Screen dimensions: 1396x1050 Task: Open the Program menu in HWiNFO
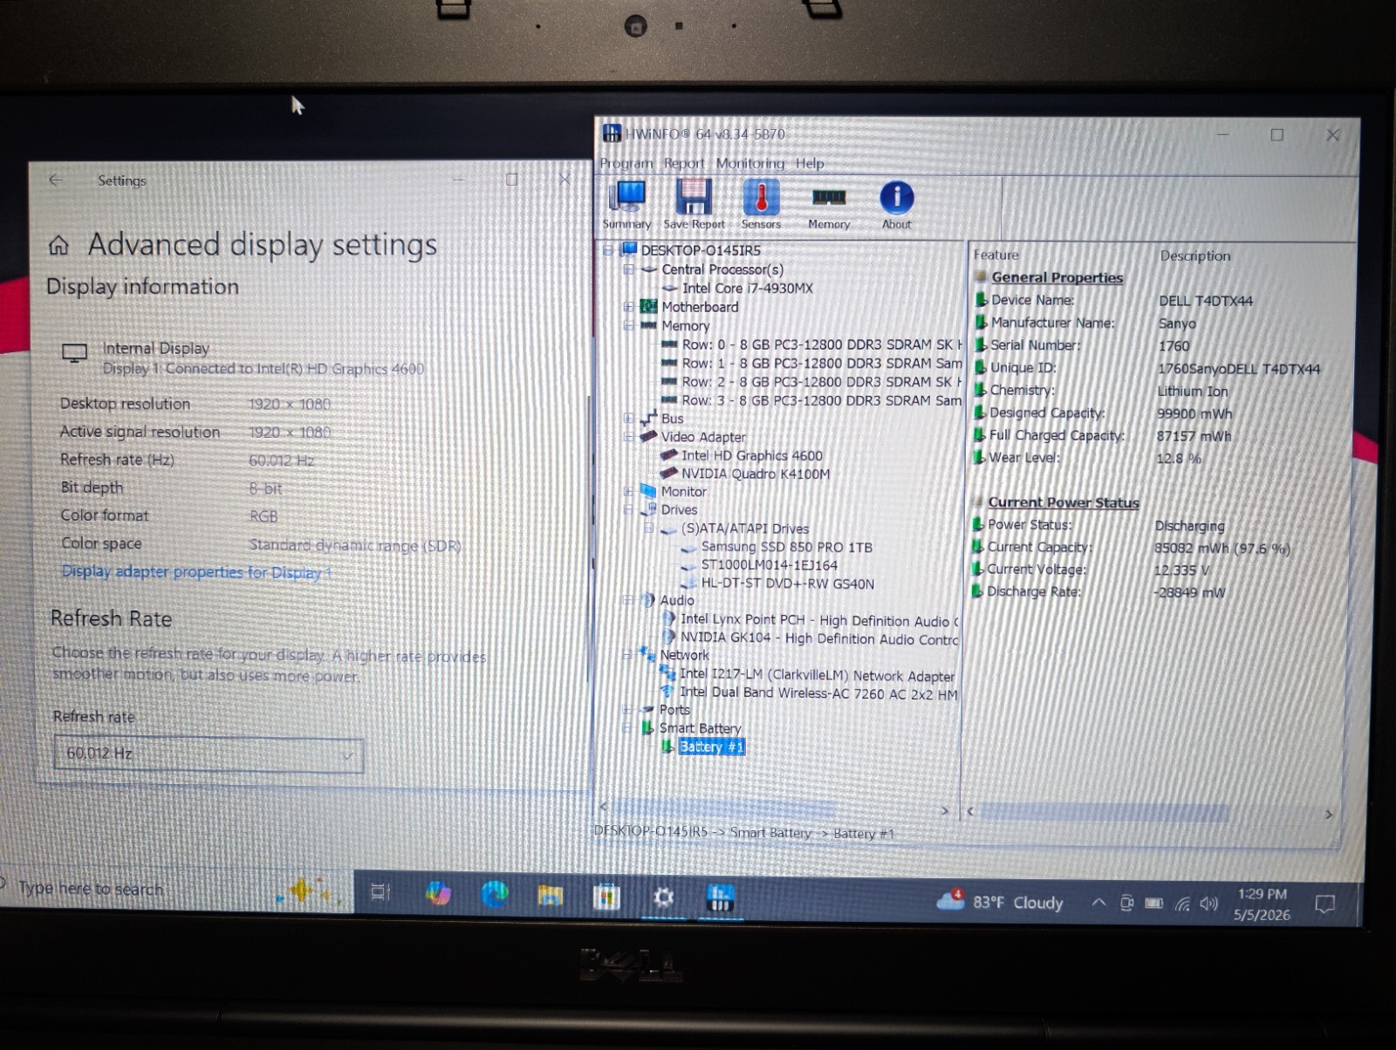click(x=626, y=163)
